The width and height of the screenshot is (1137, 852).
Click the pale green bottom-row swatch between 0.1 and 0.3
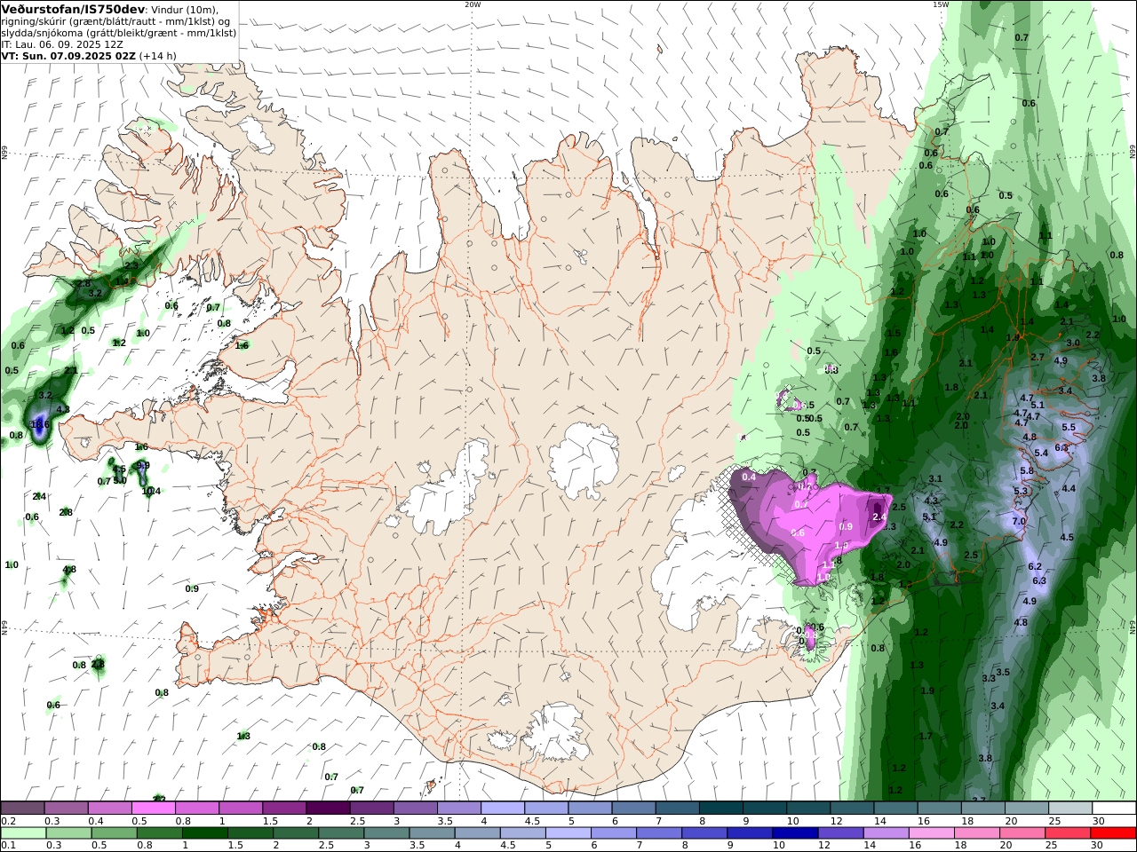[23, 833]
